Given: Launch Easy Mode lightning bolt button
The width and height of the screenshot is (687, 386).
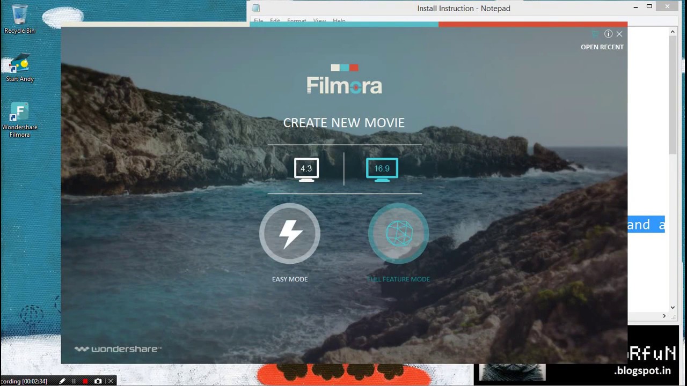Looking at the screenshot, I should tap(290, 233).
